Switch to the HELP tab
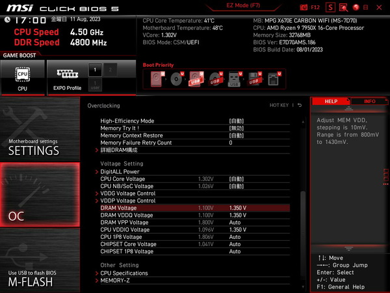The image size is (390, 293). (x=331, y=101)
